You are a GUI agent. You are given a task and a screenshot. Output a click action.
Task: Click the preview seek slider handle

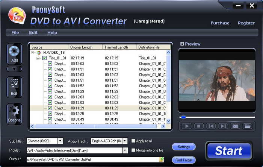[183, 117]
